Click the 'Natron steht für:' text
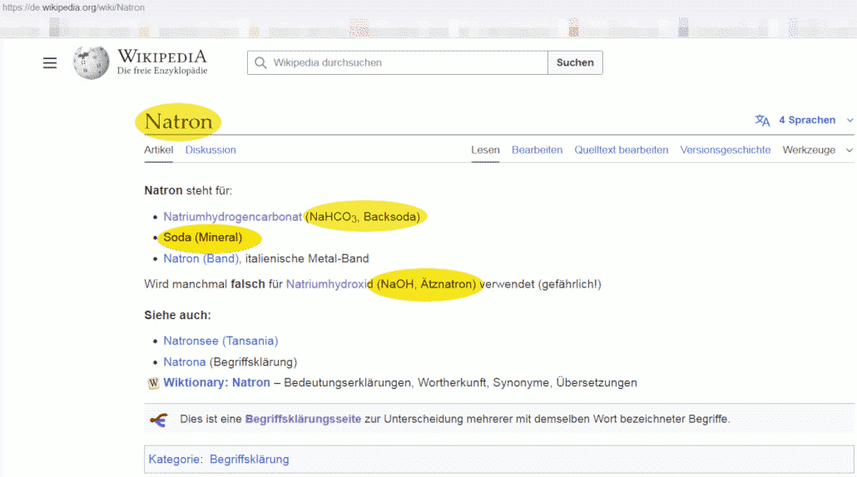 (188, 191)
